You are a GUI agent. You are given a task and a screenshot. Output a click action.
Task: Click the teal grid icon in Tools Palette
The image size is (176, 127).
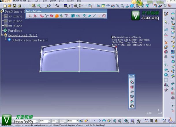pos(73,16)
